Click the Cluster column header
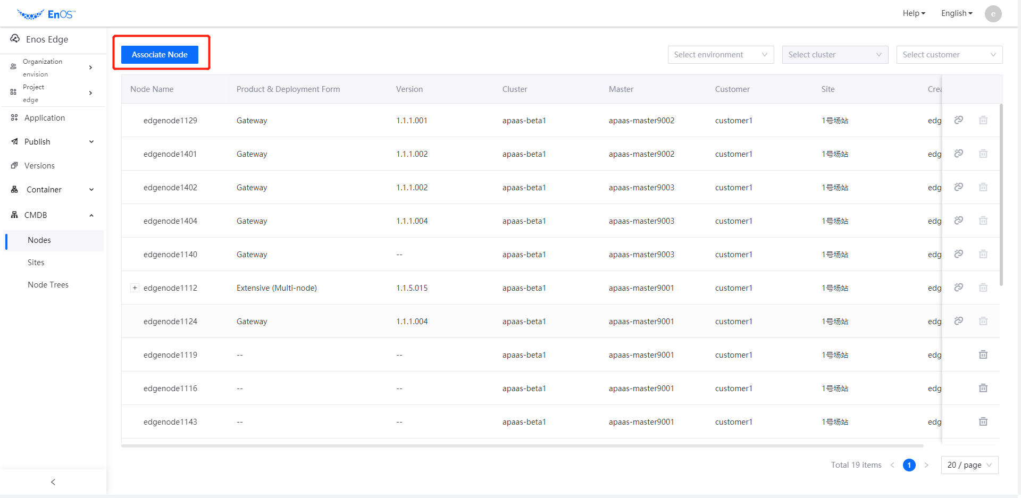This screenshot has height=498, width=1021. click(x=515, y=89)
